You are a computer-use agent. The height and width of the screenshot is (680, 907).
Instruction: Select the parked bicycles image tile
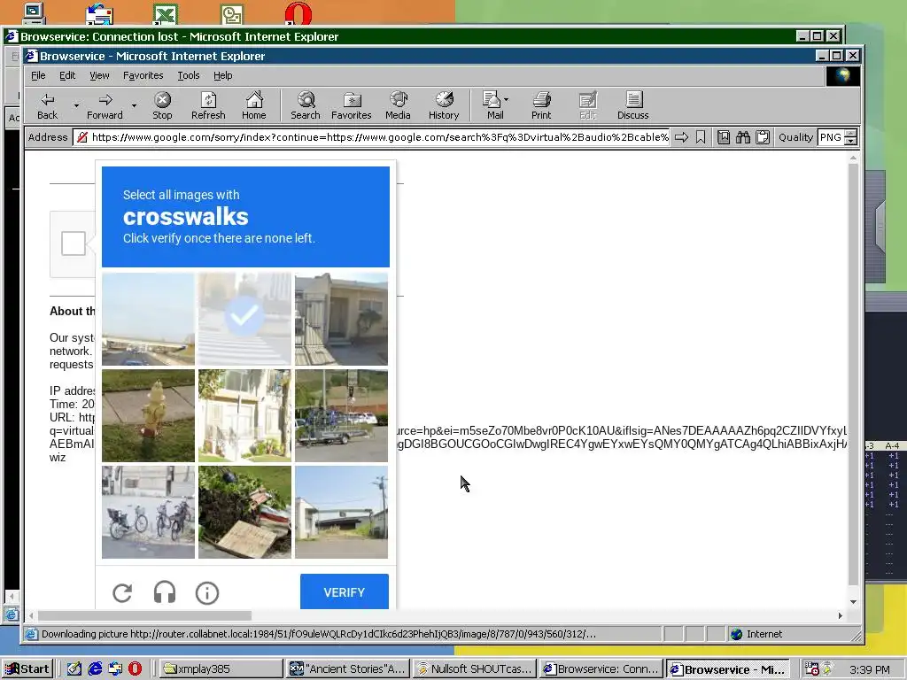coord(148,513)
